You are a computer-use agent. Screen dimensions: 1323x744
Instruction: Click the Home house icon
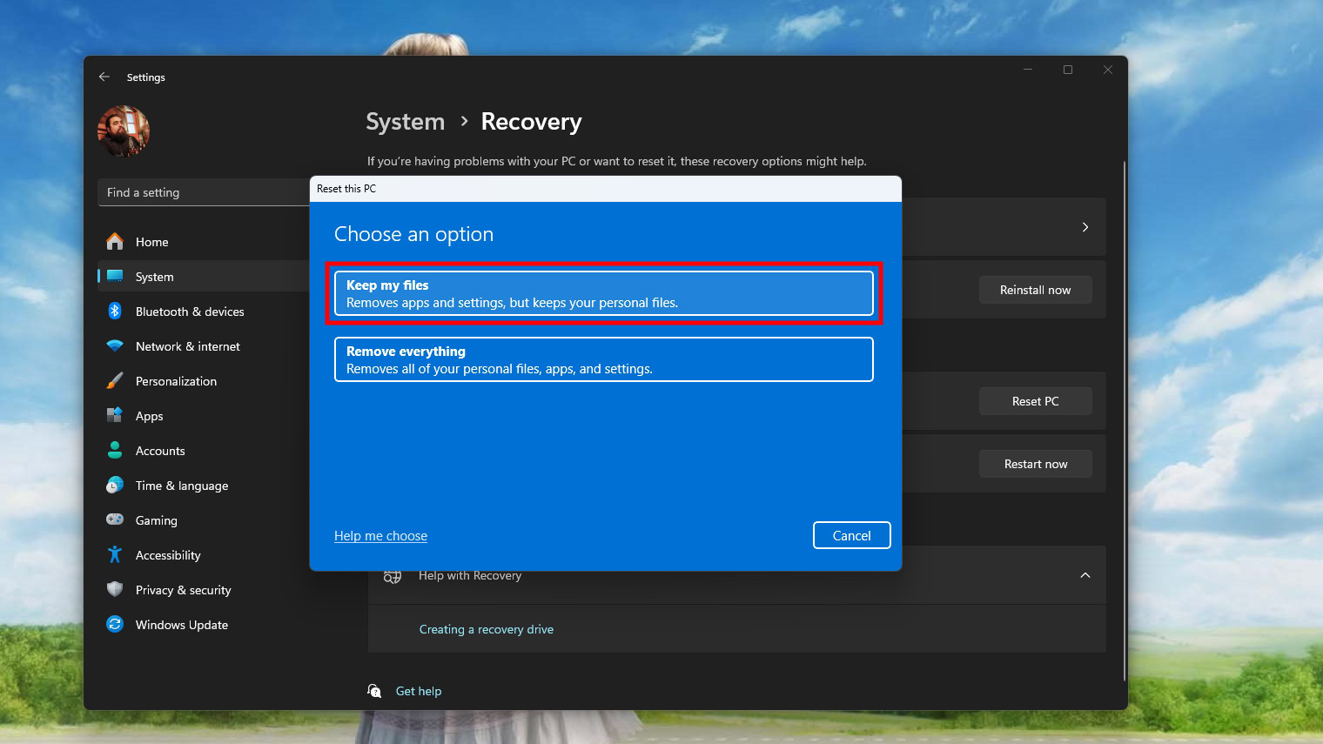point(115,242)
